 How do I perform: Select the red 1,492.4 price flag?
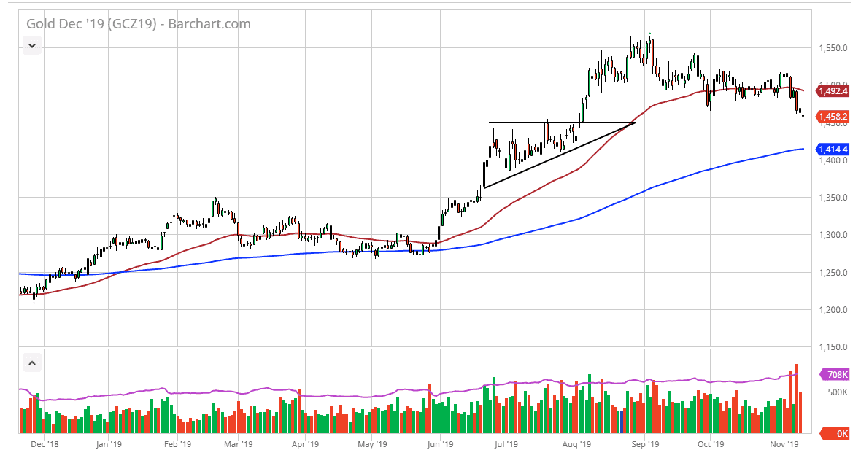click(835, 90)
